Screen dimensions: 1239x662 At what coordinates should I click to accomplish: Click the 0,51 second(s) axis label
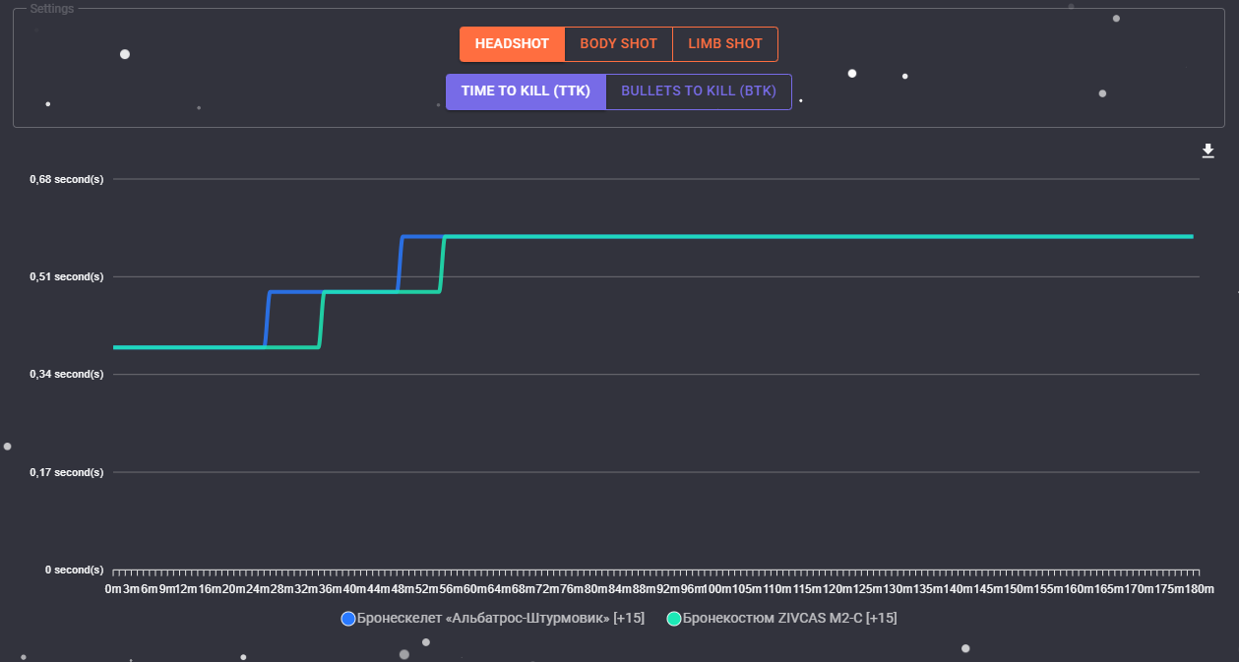pos(67,276)
